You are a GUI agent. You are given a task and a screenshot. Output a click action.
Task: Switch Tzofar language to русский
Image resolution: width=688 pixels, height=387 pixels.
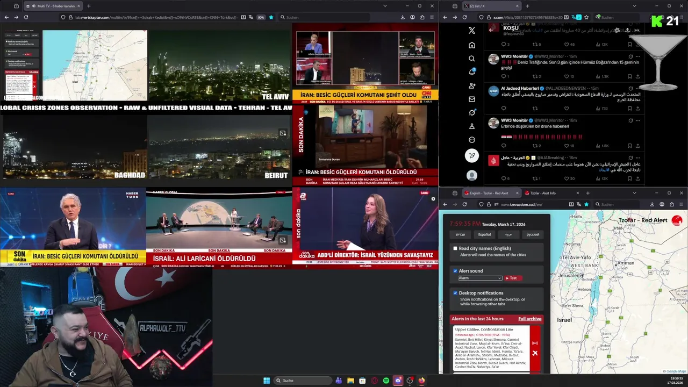tap(532, 234)
